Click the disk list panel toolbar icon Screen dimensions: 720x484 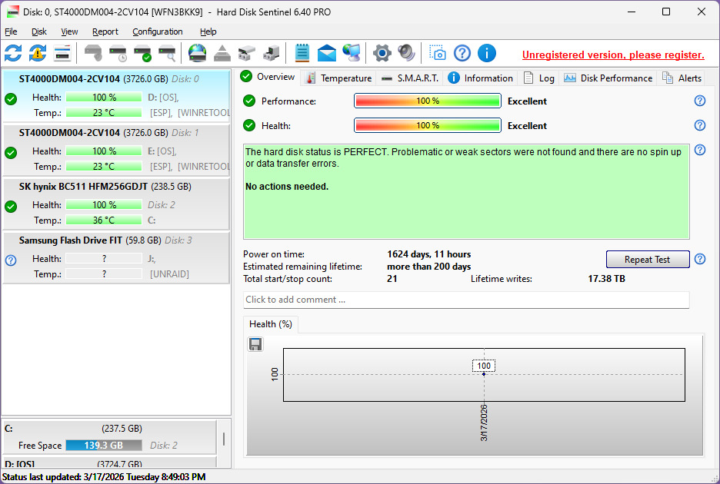click(62, 53)
